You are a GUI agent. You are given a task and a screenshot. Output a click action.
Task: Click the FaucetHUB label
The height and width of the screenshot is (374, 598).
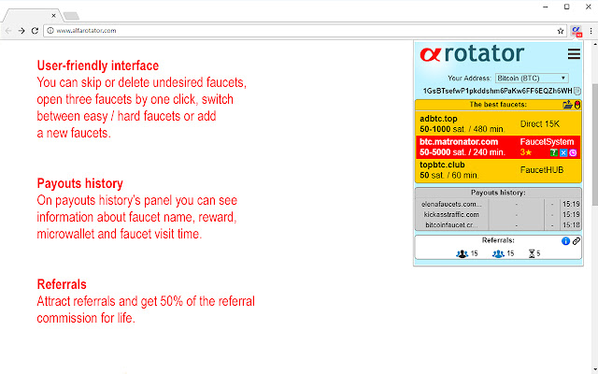542,170
